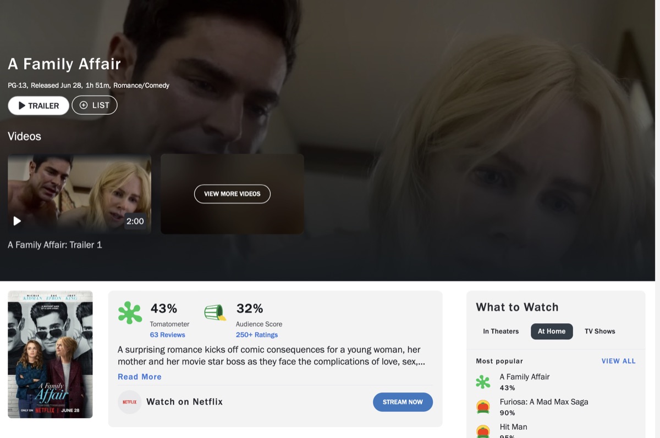
Task: Select the At Home tab
Action: pos(552,332)
